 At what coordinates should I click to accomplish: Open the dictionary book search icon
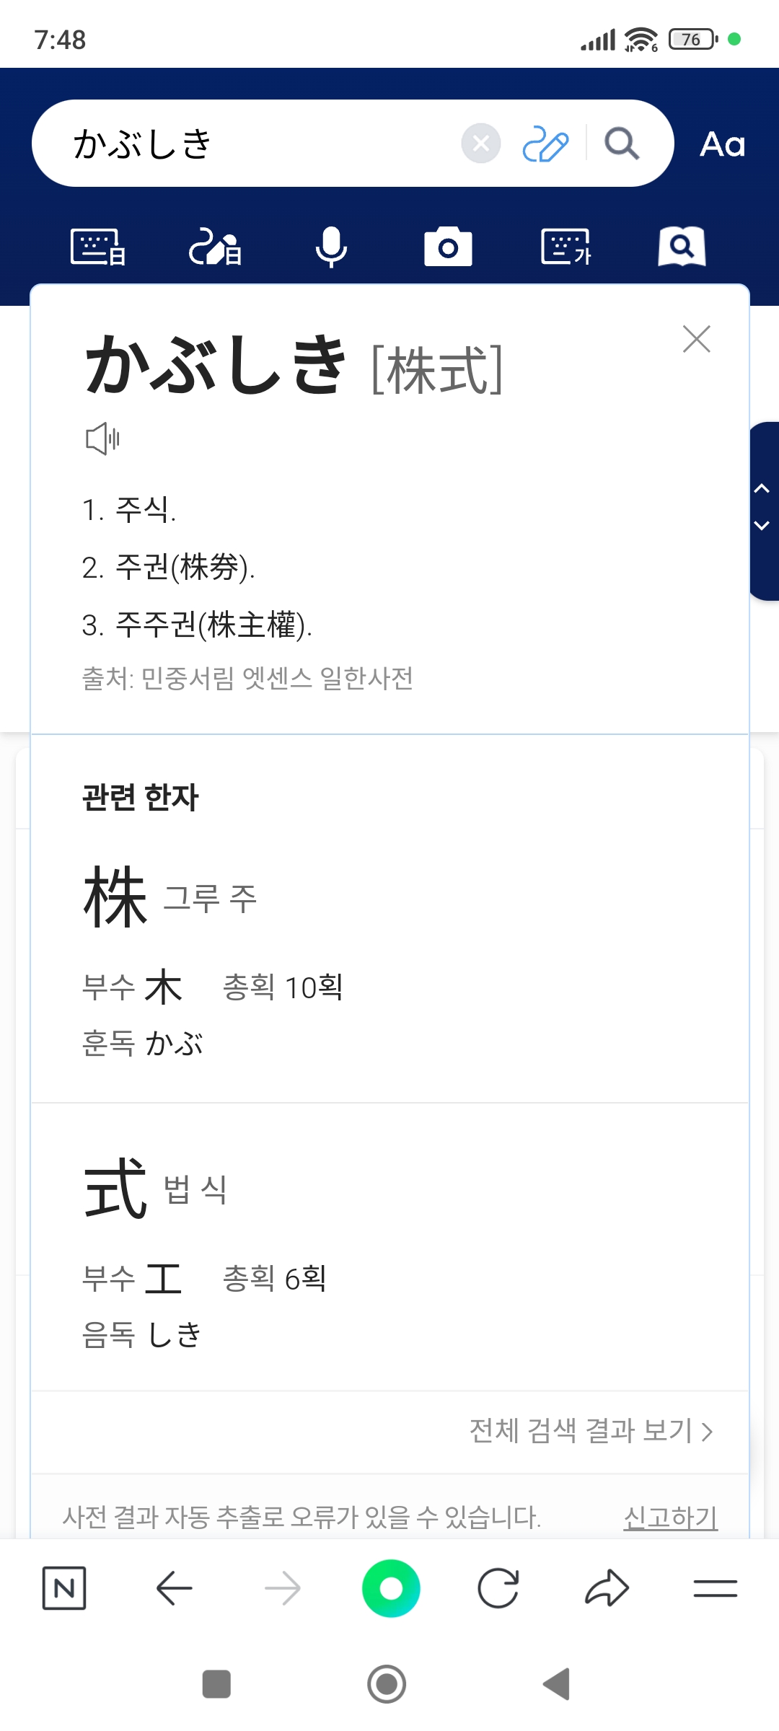coord(682,247)
